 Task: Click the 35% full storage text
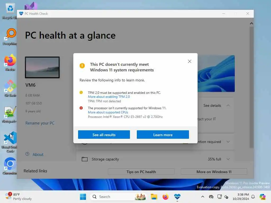pos(214,159)
